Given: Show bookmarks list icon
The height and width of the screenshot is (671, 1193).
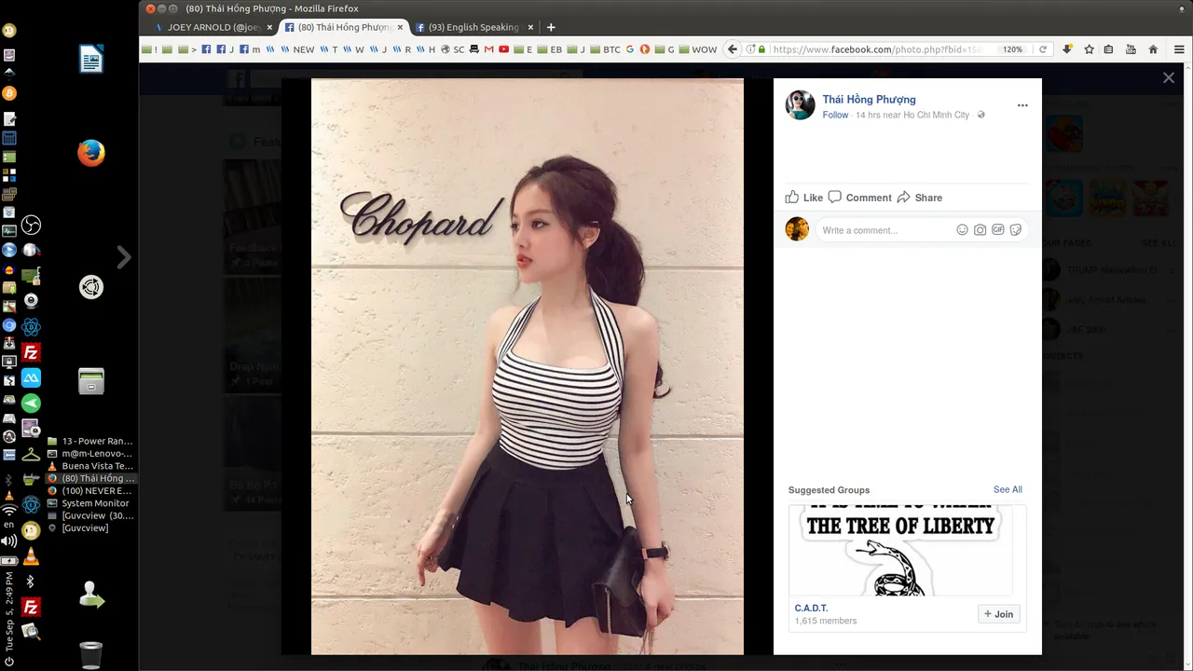Looking at the screenshot, I should click(1110, 49).
